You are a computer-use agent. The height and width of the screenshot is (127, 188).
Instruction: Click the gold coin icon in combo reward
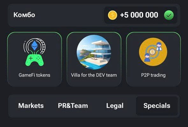coord(112,15)
